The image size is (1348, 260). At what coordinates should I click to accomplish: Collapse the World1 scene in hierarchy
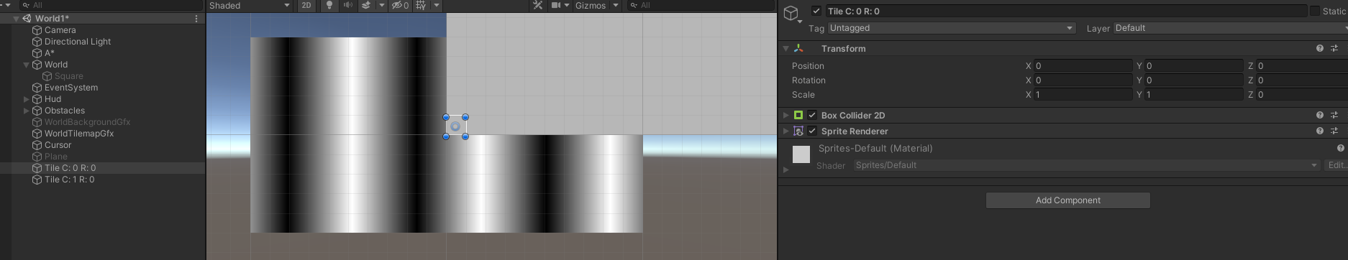(x=16, y=19)
